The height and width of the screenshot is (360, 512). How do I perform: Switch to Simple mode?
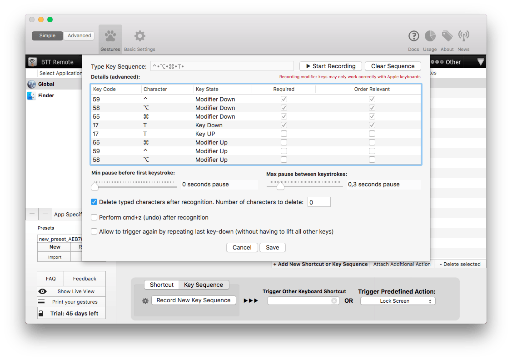pos(47,35)
